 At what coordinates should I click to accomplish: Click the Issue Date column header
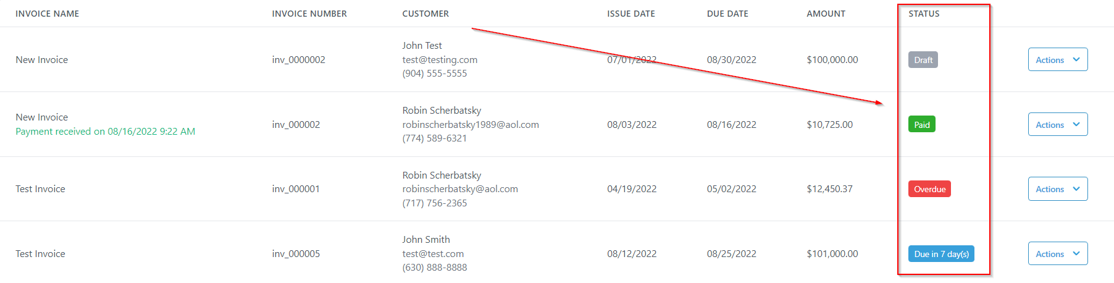coord(630,14)
